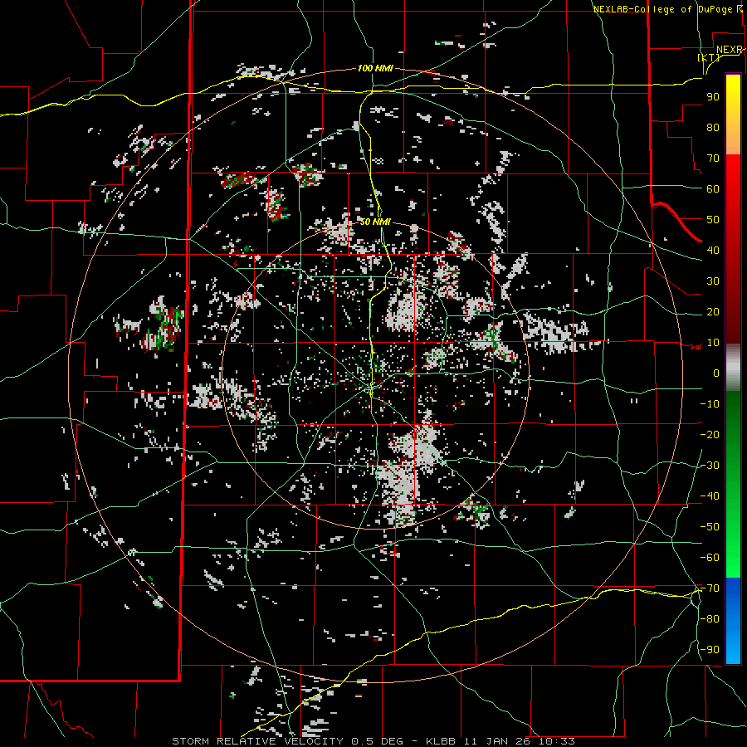Screen dimensions: 747x747
Task: Click the -20 value on the velocity scale
Action: (710, 435)
